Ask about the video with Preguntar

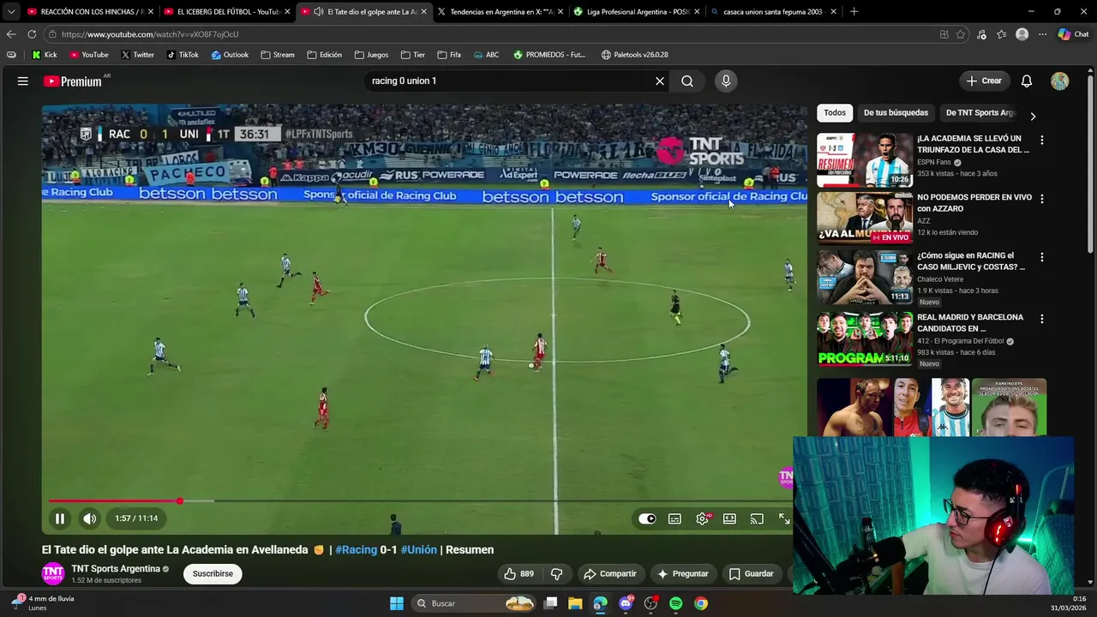pyautogui.click(x=682, y=574)
